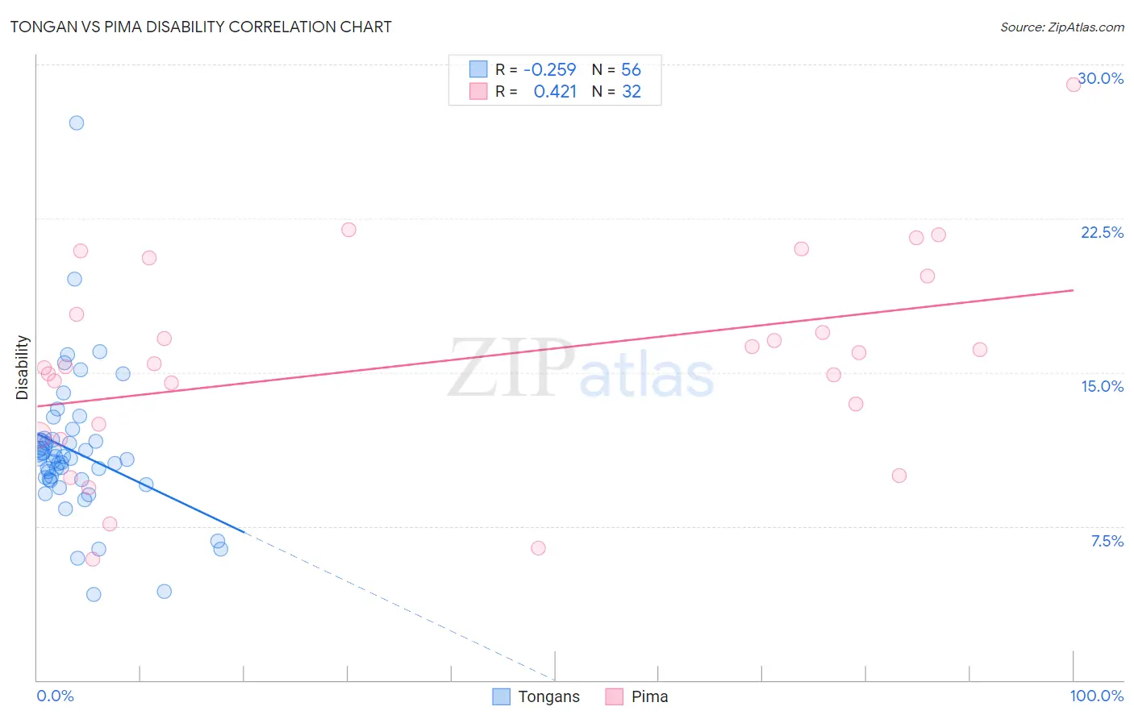Click the pink Pima point near 22% mid-chart
This screenshot has width=1134, height=719.
[348, 230]
